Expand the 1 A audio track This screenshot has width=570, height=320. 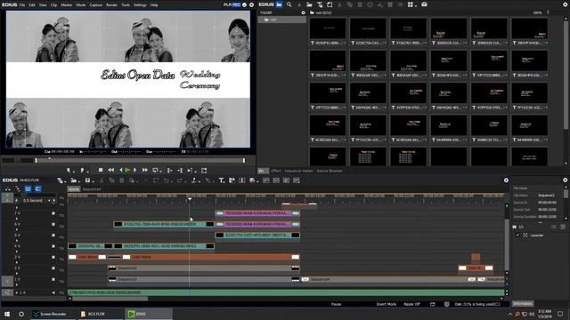click(x=16, y=292)
